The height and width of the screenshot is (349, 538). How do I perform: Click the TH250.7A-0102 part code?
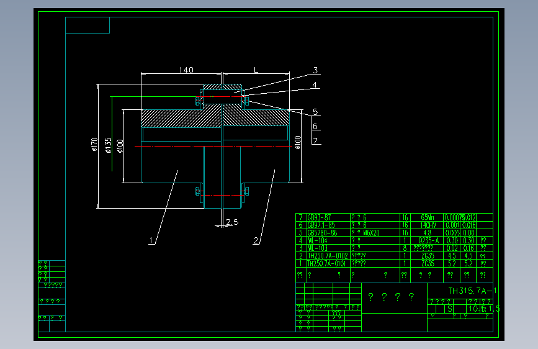(x=328, y=256)
